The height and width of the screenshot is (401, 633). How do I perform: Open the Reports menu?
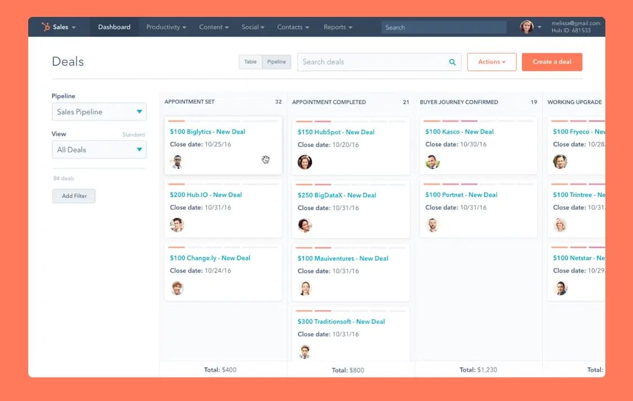tap(338, 27)
